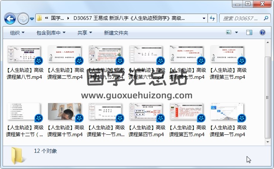The image size is (274, 169).
Task: Open help with the question mark icon
Action: pos(263,32)
